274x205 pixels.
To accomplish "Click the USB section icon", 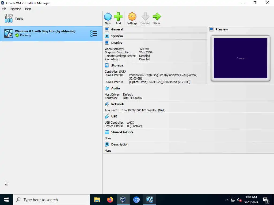I will point(107,116).
